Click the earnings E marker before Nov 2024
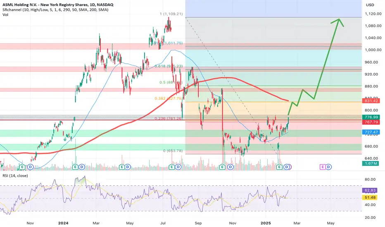The width and height of the screenshot is (385, 227). 223,167
